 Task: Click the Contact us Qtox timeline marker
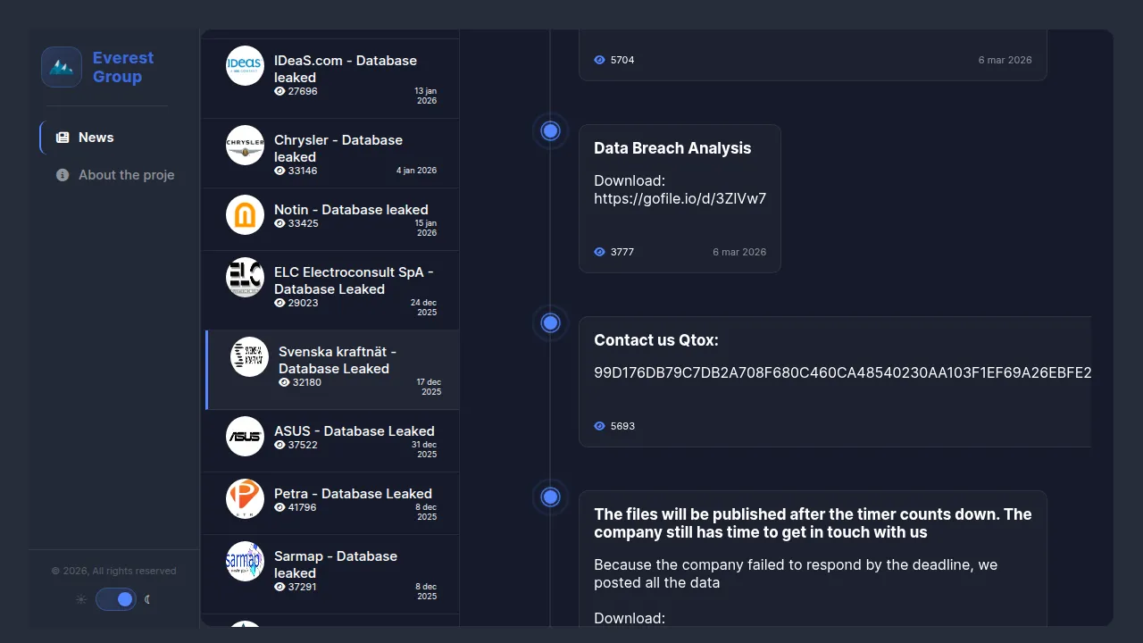551,322
